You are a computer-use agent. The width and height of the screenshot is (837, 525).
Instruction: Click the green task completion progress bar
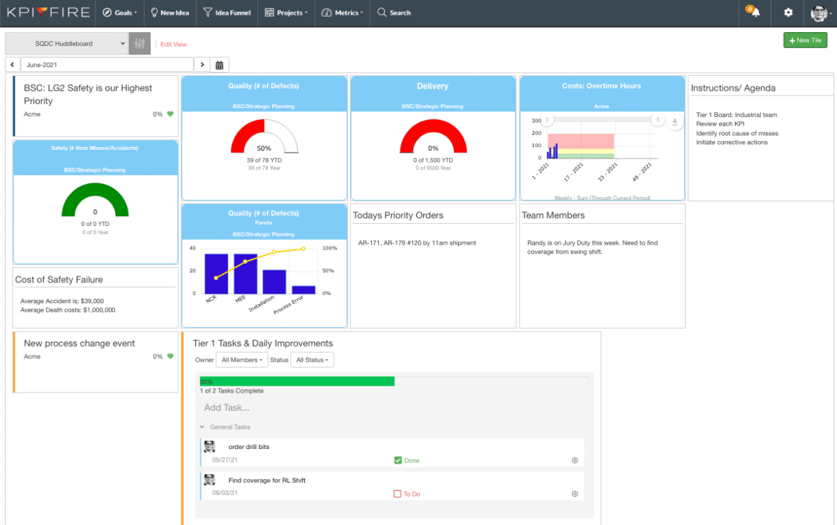point(296,381)
